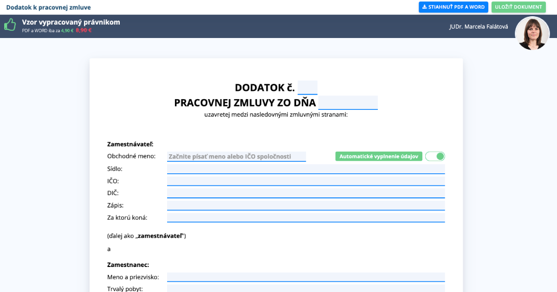Click the contract date field after ZO DŇA
557x292 pixels.
coord(348,102)
